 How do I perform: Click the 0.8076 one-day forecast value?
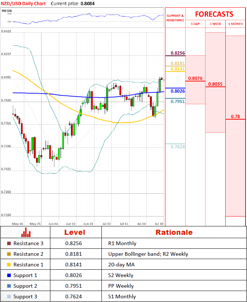[x=195, y=78]
